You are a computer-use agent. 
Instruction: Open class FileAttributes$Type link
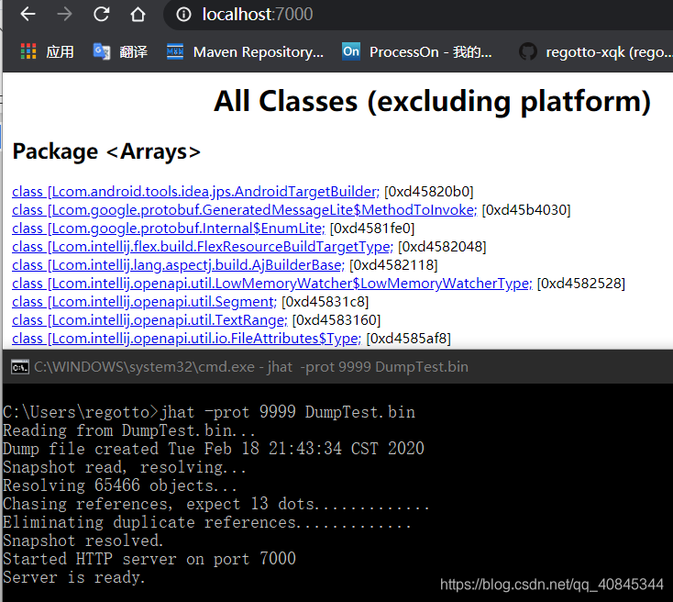click(x=187, y=339)
